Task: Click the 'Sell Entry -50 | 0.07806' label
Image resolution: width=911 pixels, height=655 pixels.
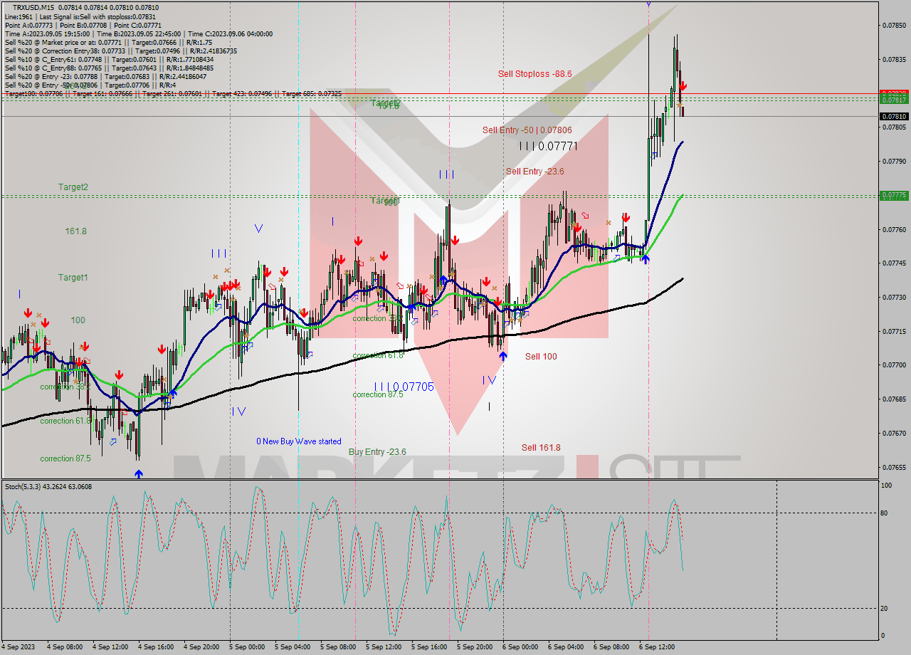Action: [527, 130]
